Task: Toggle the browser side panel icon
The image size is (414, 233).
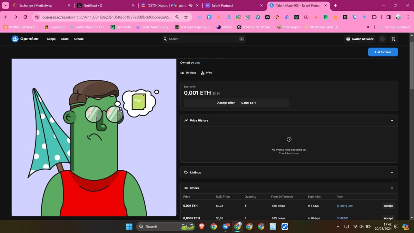Action: point(389,17)
